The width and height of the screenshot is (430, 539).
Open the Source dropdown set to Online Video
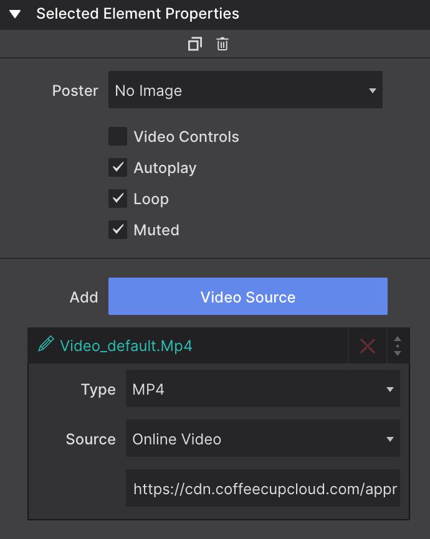tap(263, 439)
